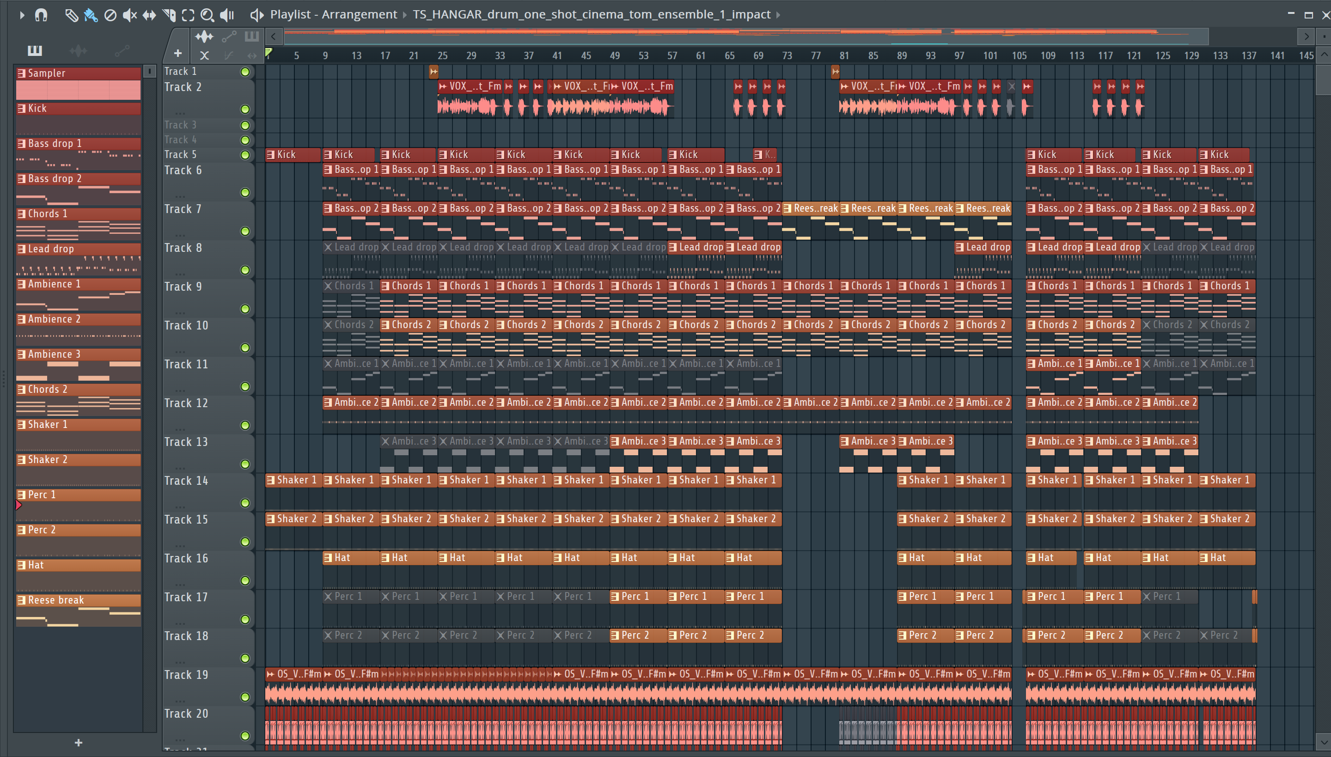Image resolution: width=1331 pixels, height=757 pixels.
Task: Expand the arrow after TS_HANGAR clip name
Action: tap(778, 15)
